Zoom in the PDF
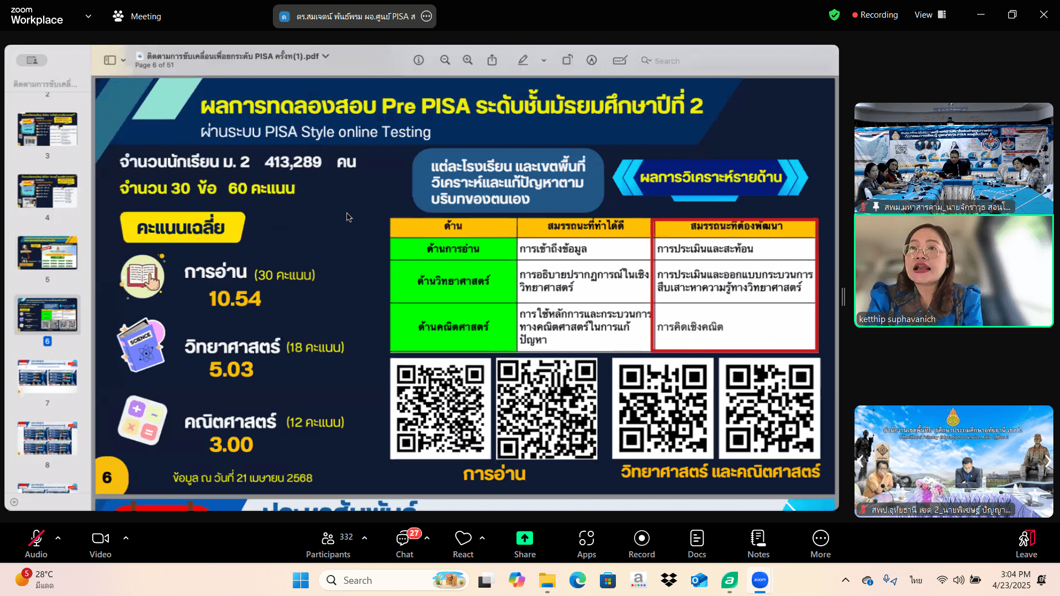The height and width of the screenshot is (596, 1060). click(x=468, y=60)
